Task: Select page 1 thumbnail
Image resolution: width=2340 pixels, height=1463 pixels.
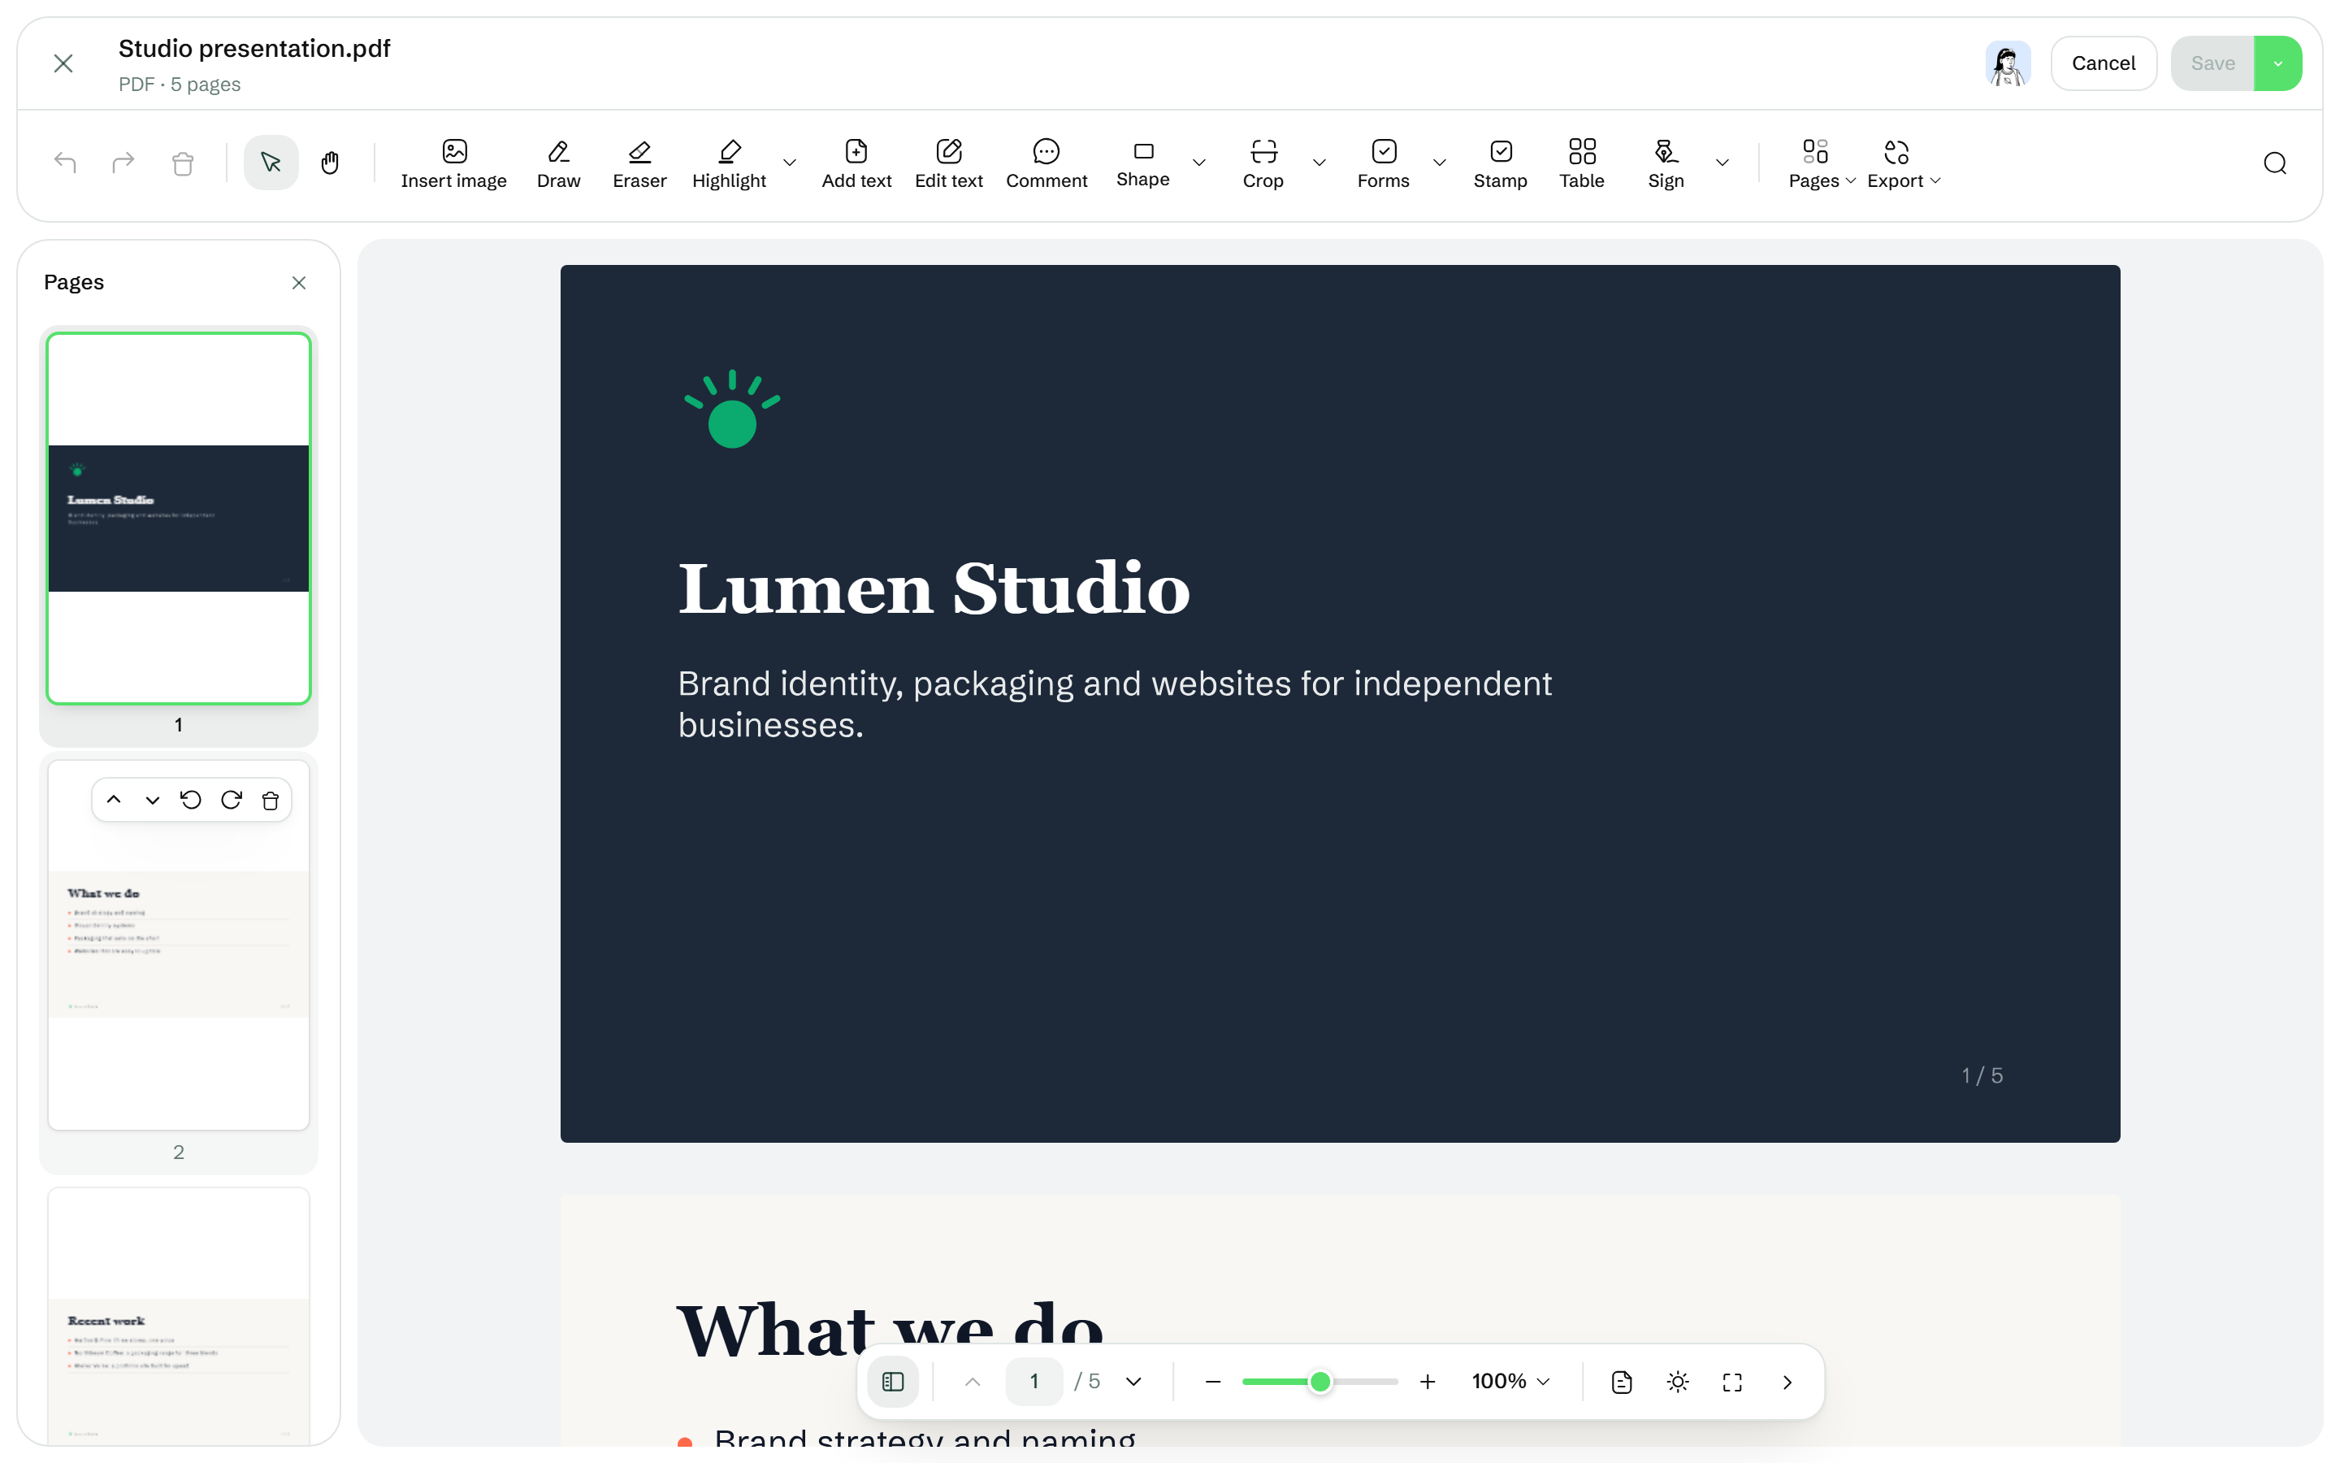Action: click(179, 519)
